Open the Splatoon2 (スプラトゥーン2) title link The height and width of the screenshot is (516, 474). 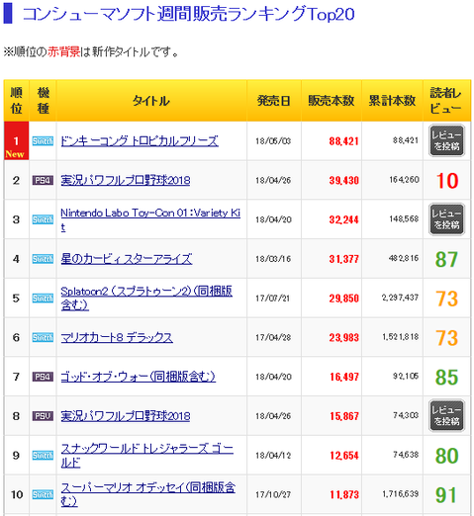click(146, 299)
